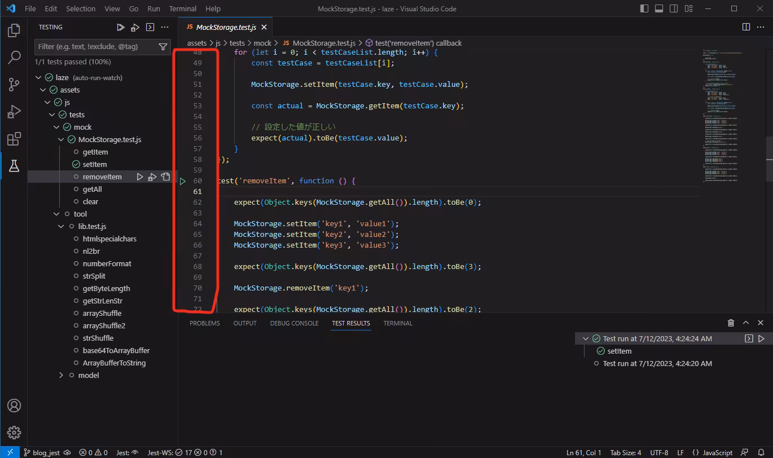Open editor more actions menu
This screenshot has height=458, width=773.
click(761, 27)
